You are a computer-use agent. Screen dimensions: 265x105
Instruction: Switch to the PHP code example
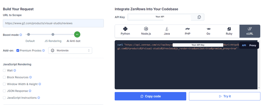187,31
